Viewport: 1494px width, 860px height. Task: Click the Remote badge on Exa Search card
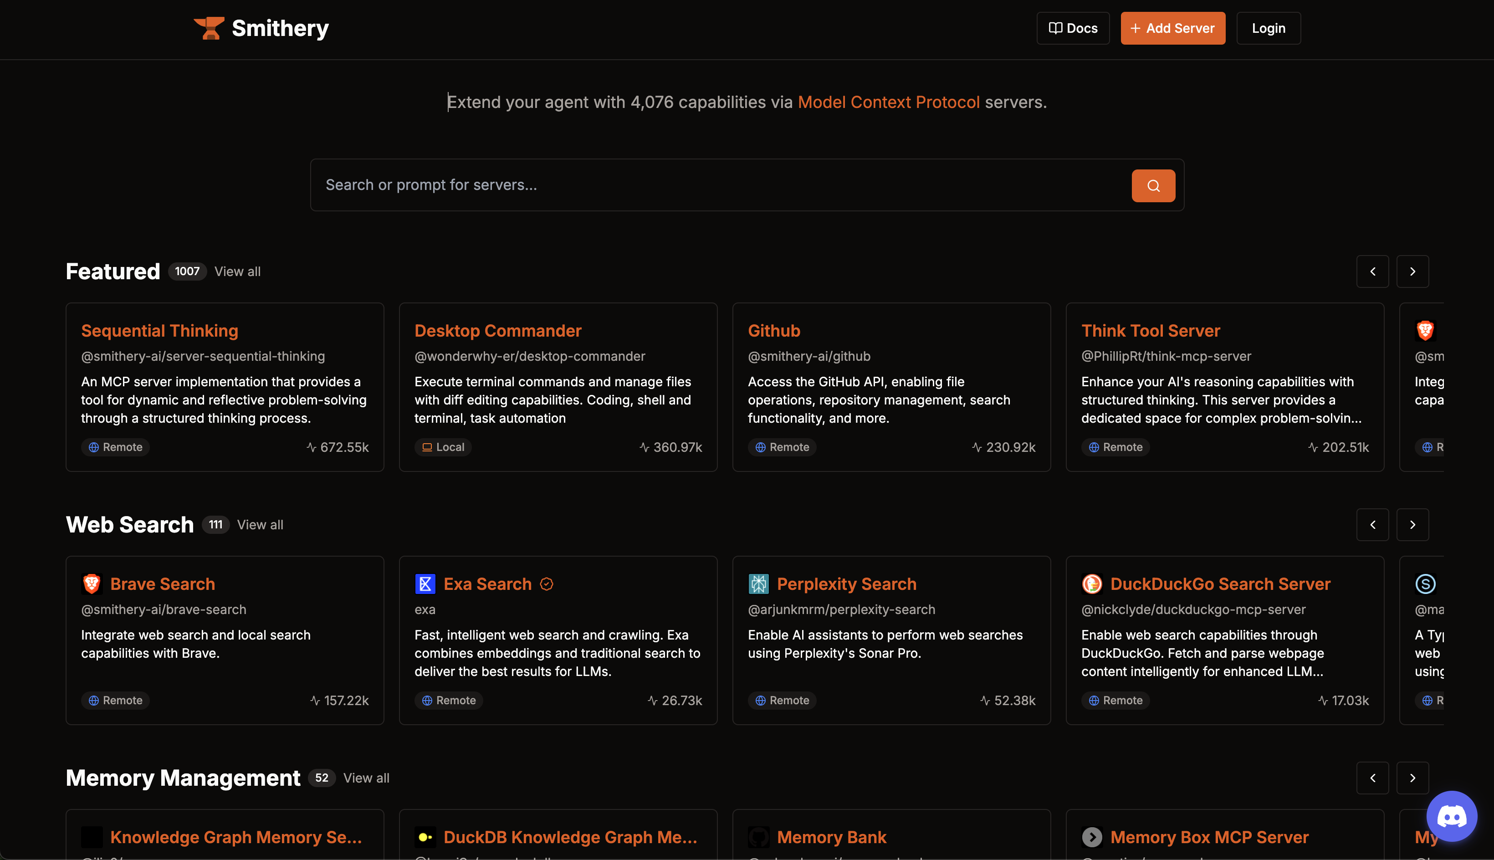click(x=449, y=701)
